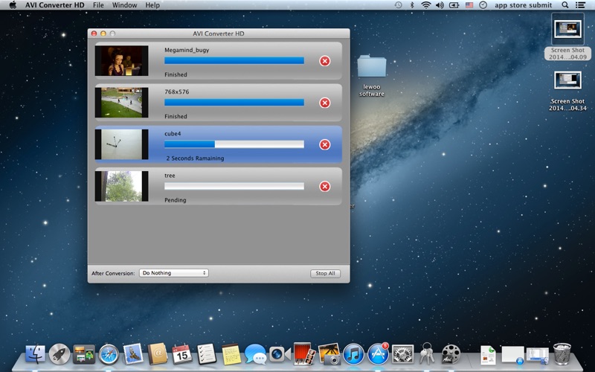Open the After Conversion Do Nothing dropdown
The image size is (595, 372).
coord(174,273)
